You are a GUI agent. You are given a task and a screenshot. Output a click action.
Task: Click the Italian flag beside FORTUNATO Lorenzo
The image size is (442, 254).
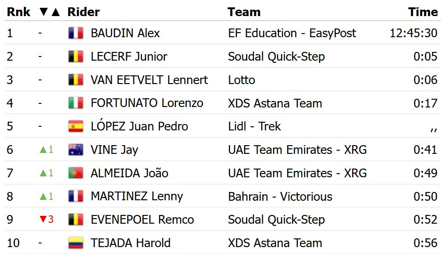pyautogui.click(x=76, y=103)
